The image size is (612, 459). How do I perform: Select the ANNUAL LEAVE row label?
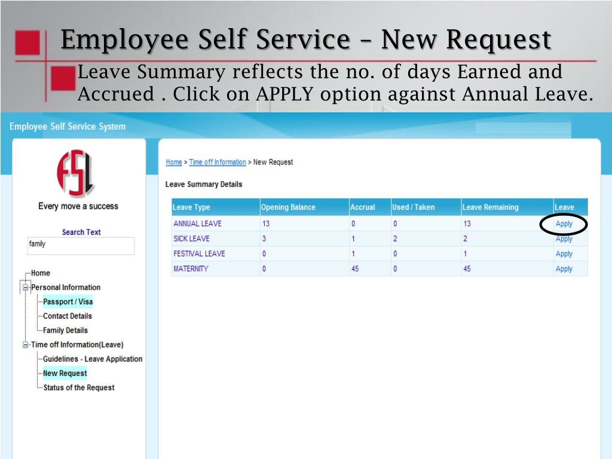point(197,224)
